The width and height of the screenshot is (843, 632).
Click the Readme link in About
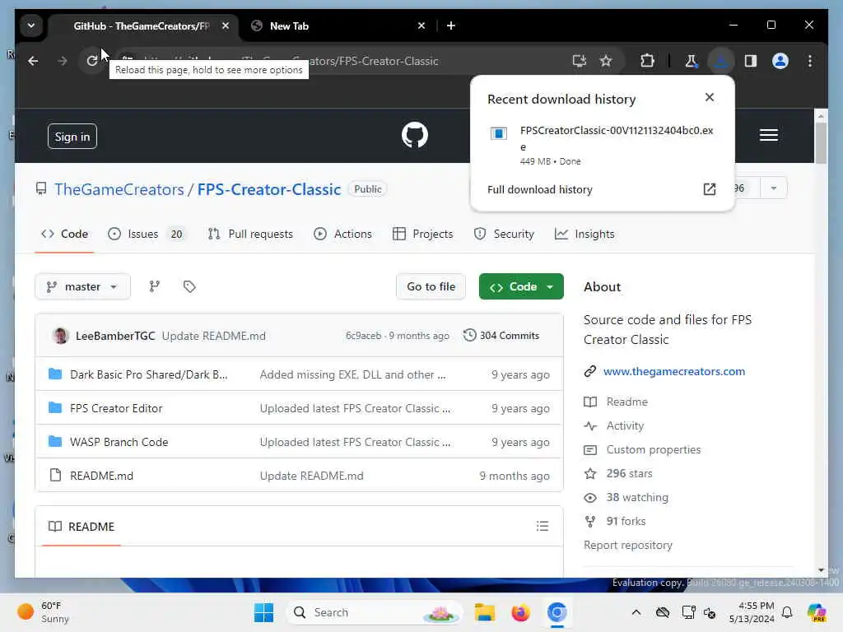click(626, 402)
